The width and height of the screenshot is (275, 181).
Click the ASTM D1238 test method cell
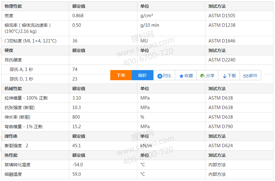222,25
